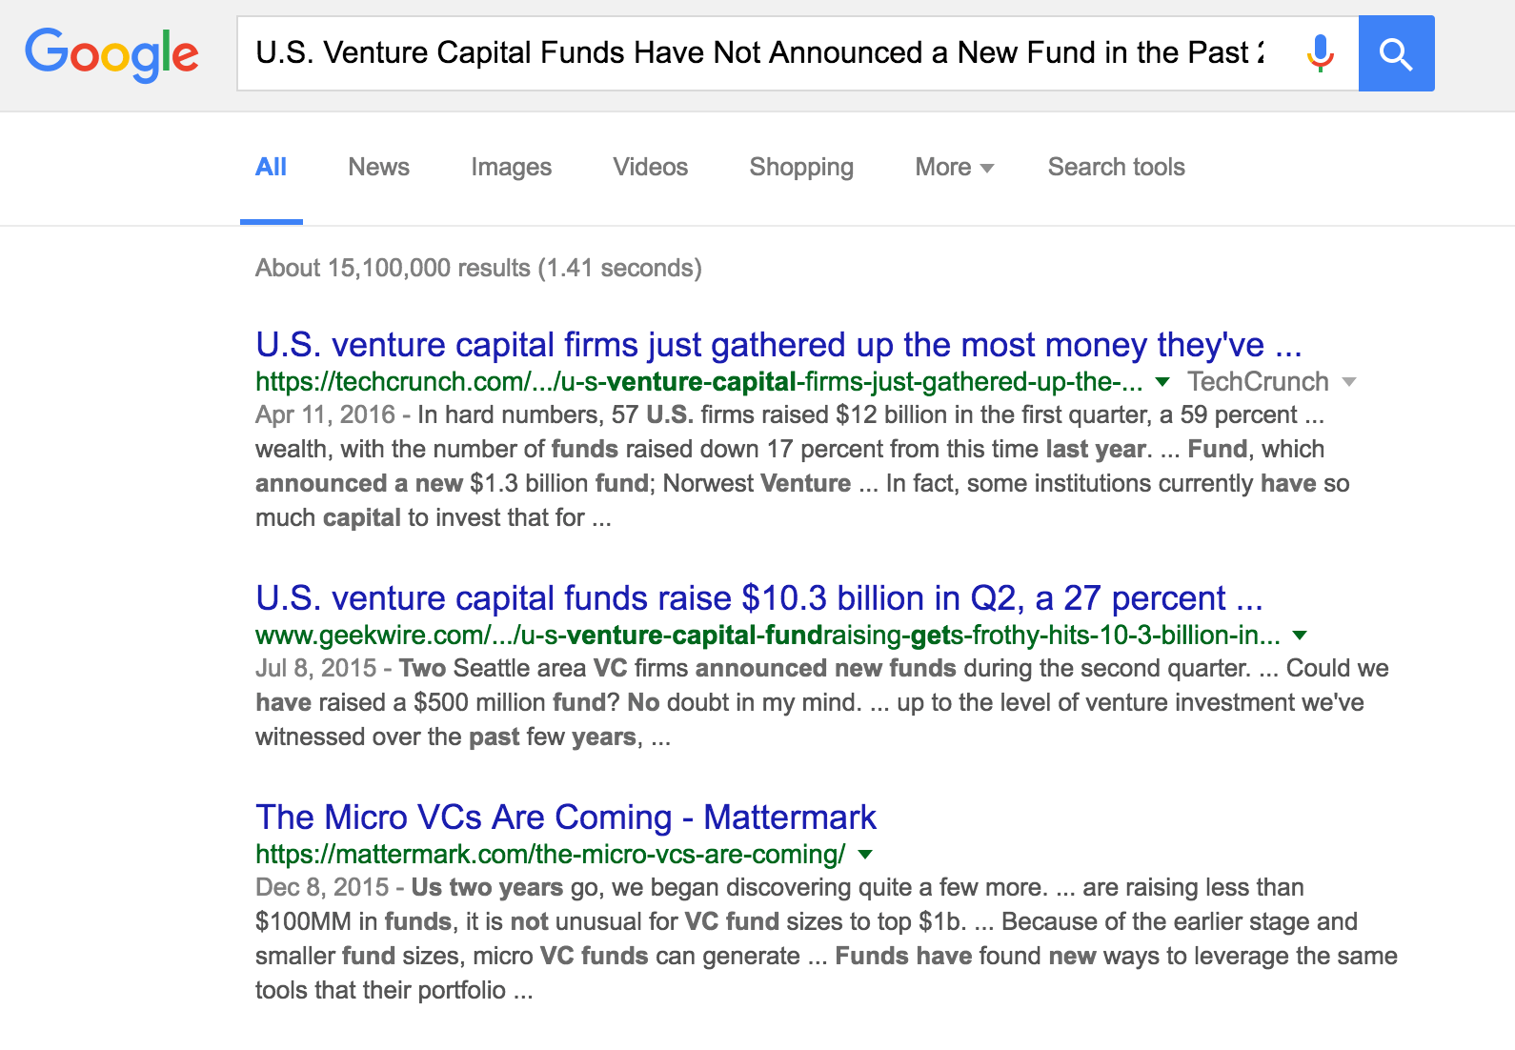1515x1050 pixels.
Task: Expand the gray arrow next to TechCrunch
Action: click(1349, 382)
